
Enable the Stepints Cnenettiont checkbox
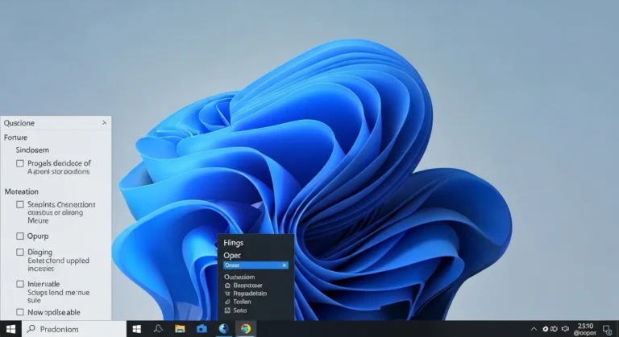click(x=19, y=204)
